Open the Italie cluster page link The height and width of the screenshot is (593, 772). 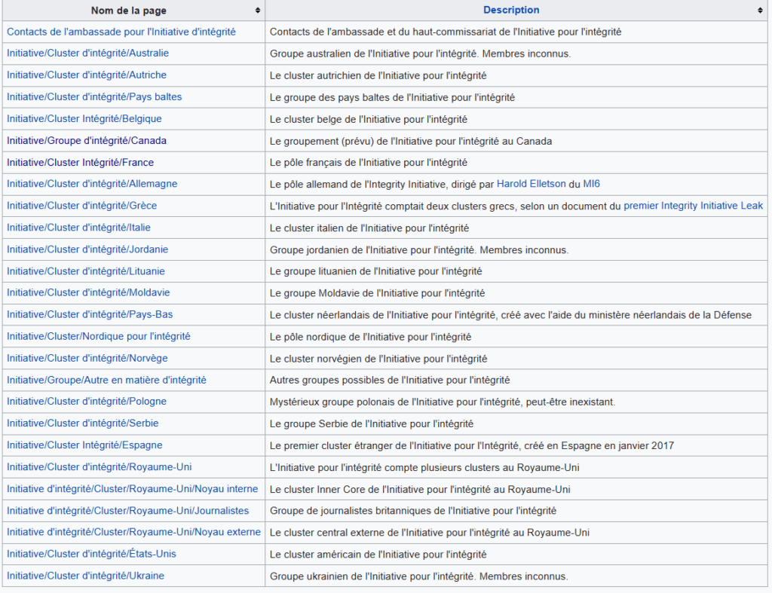78,228
